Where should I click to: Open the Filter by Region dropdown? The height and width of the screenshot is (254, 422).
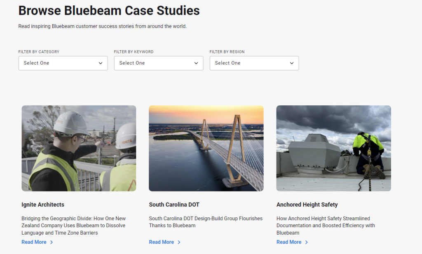point(254,63)
